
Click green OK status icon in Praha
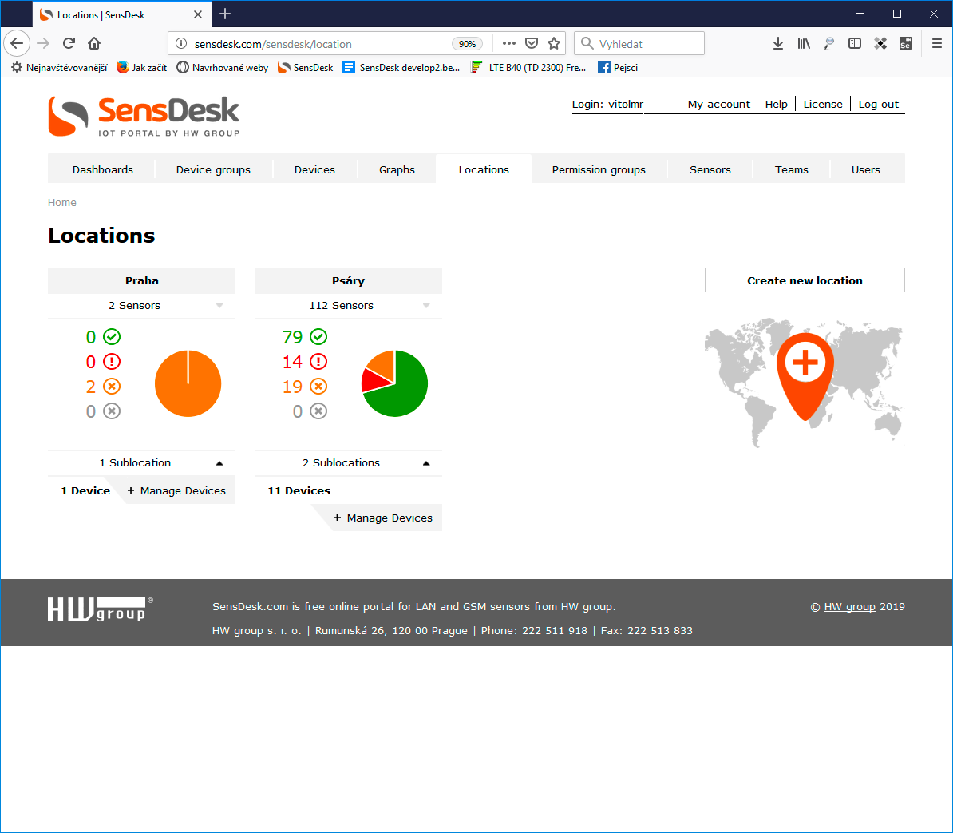point(112,336)
